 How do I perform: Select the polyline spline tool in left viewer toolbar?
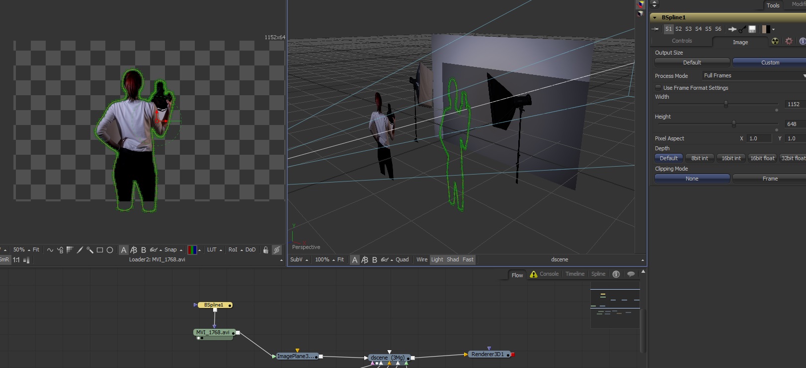[x=50, y=250]
